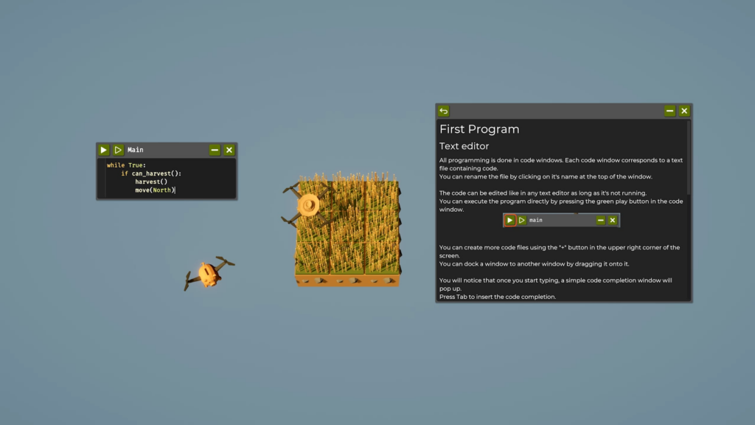Minimize the First Program help window

point(669,111)
